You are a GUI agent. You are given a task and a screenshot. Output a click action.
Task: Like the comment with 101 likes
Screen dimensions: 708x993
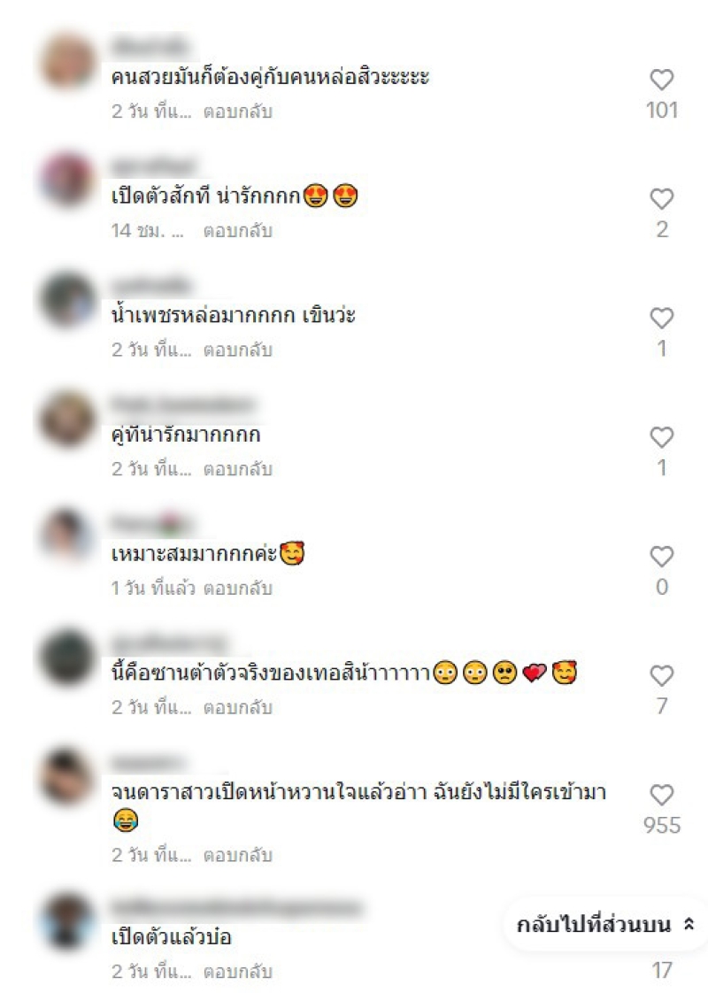coord(662,80)
